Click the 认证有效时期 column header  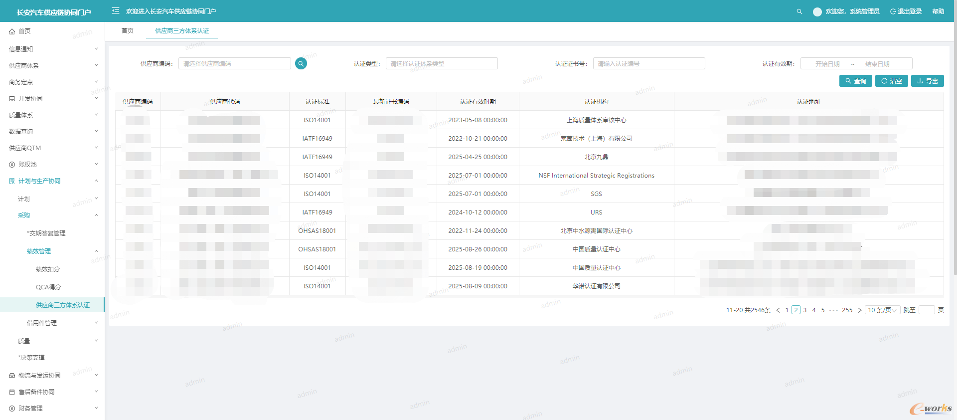coord(478,101)
